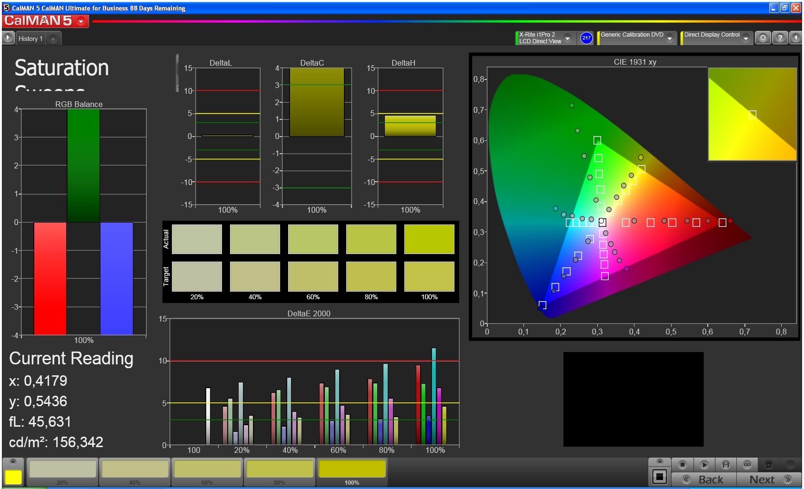Click the Actual 20% color patch
Screen dimensions: 804x489
[197, 239]
